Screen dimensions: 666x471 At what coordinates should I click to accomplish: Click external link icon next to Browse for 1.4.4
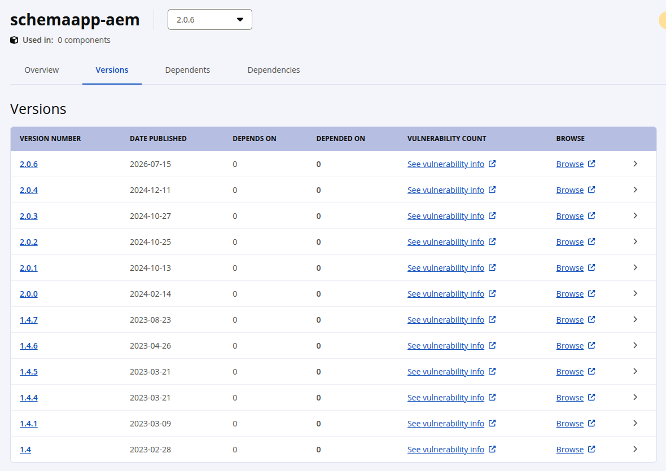[591, 397]
